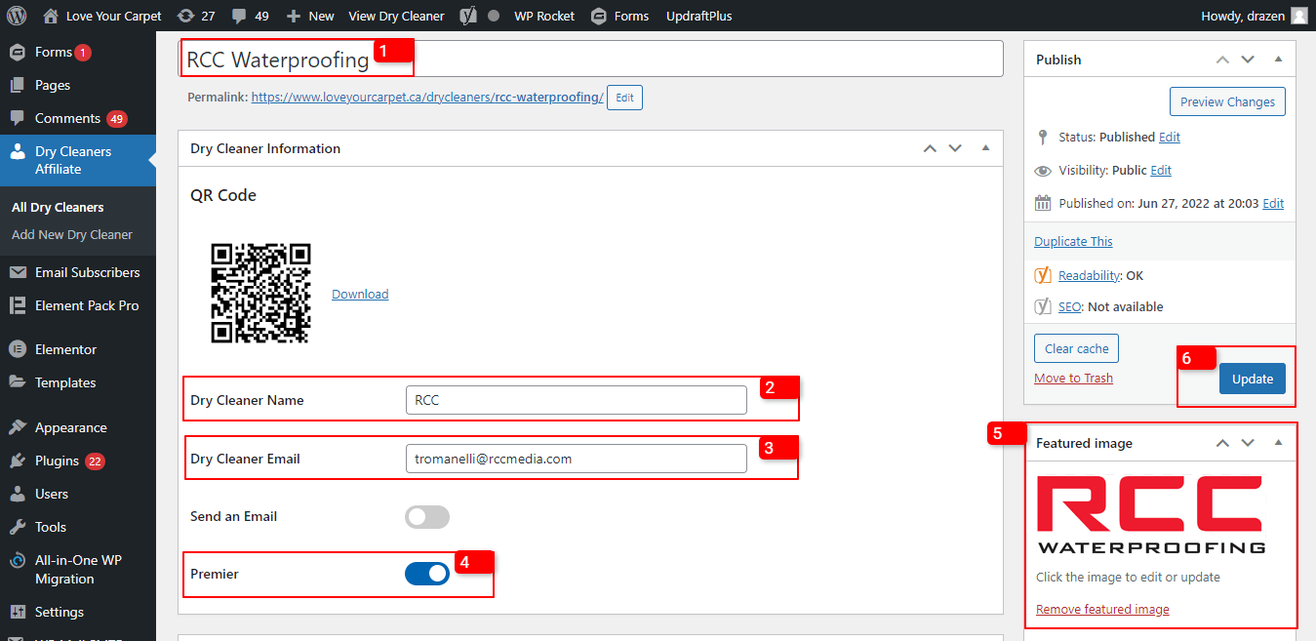Move Dry Cleaner Information box down
This screenshot has height=641, width=1316.
tap(955, 148)
